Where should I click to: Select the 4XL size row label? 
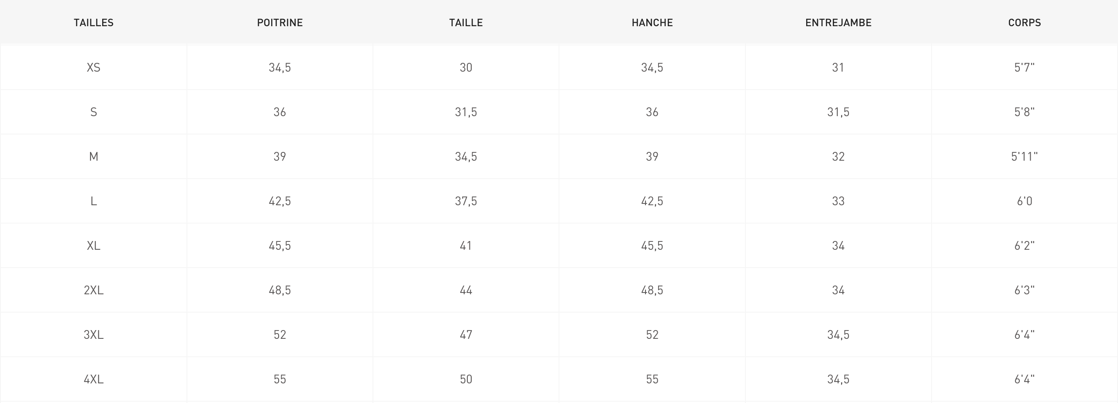point(93,379)
